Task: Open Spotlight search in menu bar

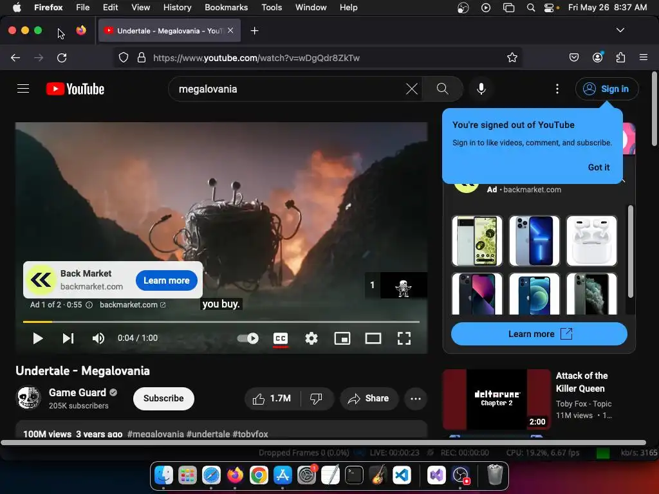Action: 531,7
